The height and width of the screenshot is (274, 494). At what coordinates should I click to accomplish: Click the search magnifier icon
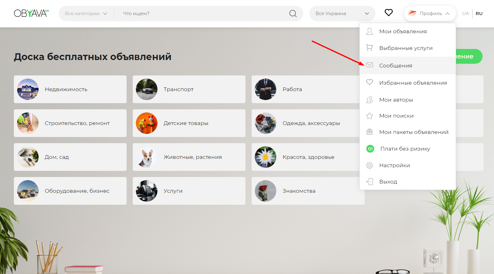point(293,14)
